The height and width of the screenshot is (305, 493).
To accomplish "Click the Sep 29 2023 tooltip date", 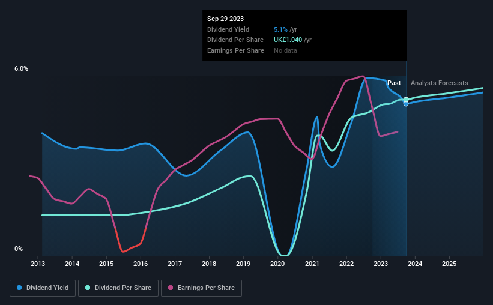I will pos(225,19).
